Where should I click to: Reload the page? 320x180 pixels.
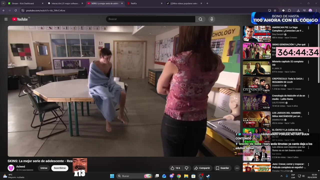(15, 10)
